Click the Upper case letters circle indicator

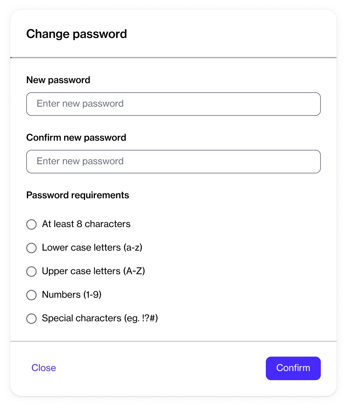pyautogui.click(x=31, y=272)
